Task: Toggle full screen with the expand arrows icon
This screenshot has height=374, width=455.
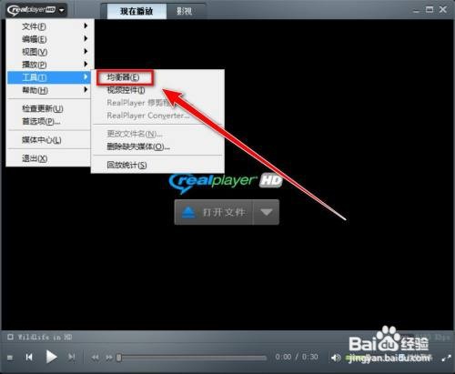Action: point(446,358)
